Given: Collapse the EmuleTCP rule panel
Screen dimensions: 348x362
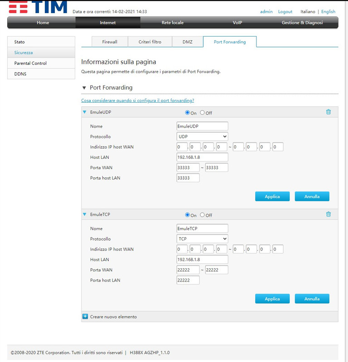Looking at the screenshot, I should (x=85, y=214).
